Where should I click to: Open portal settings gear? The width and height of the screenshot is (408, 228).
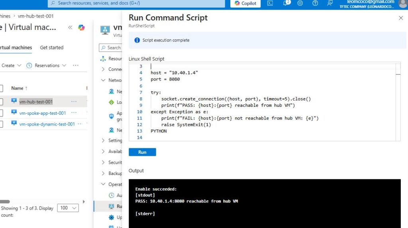point(300,3)
